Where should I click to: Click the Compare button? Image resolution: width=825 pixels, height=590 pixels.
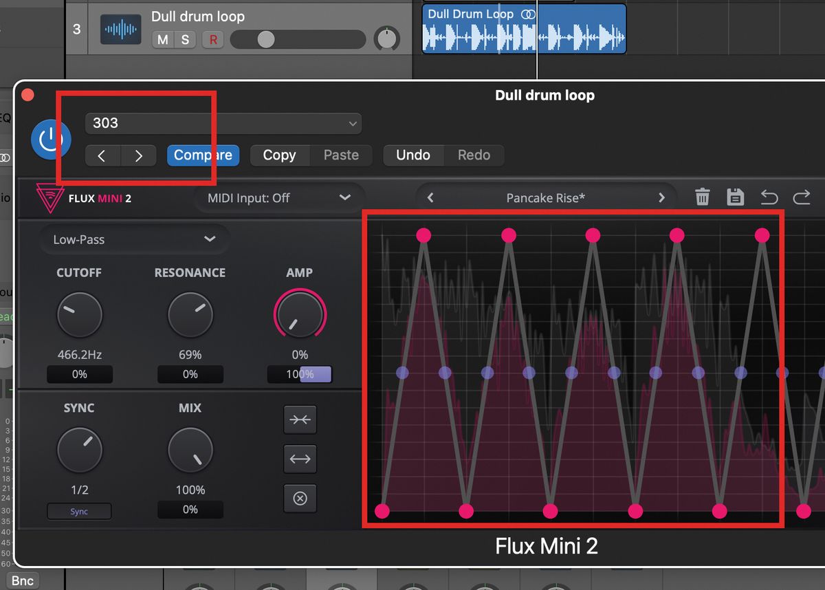(x=203, y=155)
